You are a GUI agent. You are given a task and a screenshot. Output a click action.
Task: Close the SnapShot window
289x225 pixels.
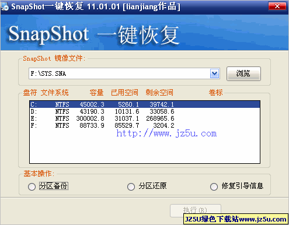[277, 6]
